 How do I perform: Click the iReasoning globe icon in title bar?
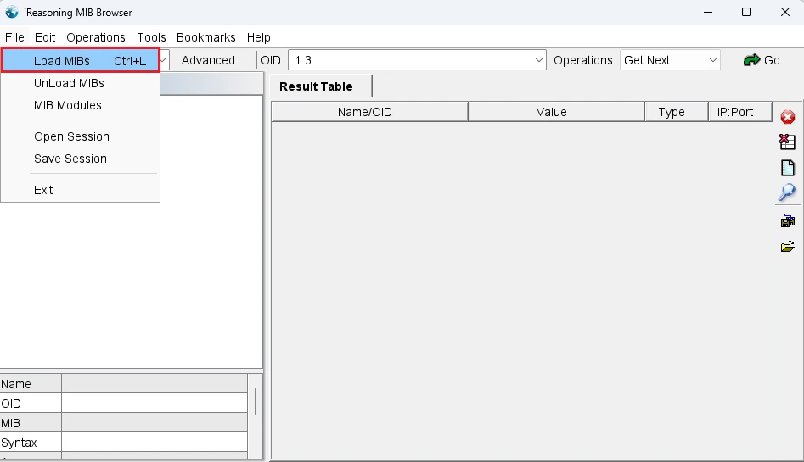point(11,13)
